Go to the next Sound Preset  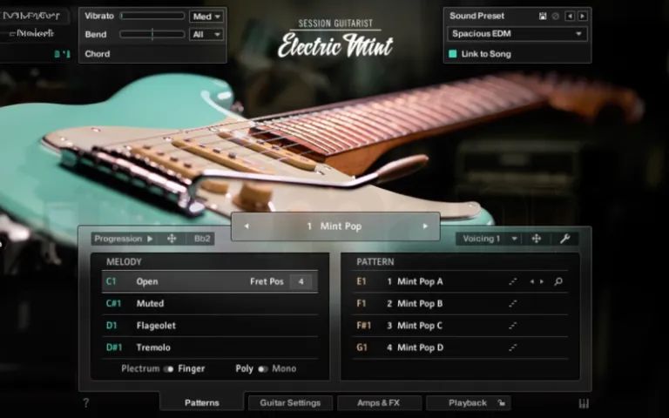point(582,17)
